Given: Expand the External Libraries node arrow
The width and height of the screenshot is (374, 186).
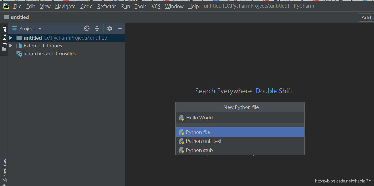Looking at the screenshot, I should [11, 46].
